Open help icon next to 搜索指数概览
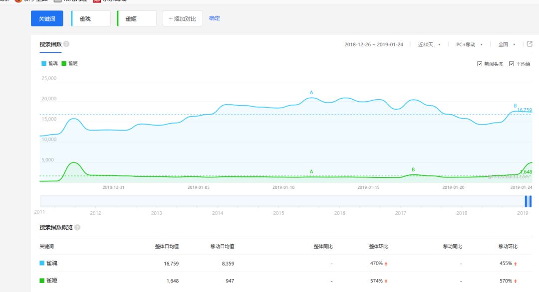The height and width of the screenshot is (292, 539). click(77, 227)
